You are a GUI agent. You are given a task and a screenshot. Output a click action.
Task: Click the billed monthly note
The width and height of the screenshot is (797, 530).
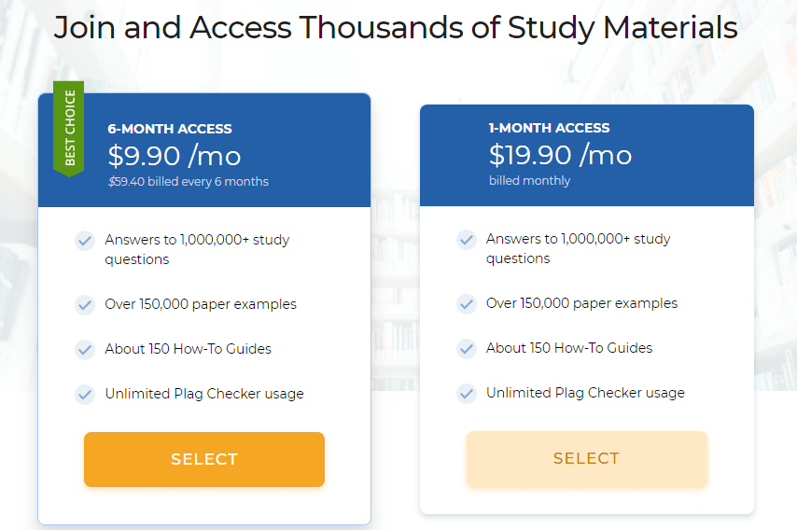pos(530,180)
